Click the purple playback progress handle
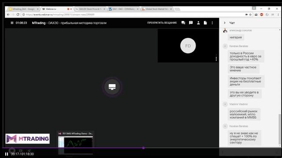This screenshot has width=282, height=158. pyautogui.click(x=143, y=148)
